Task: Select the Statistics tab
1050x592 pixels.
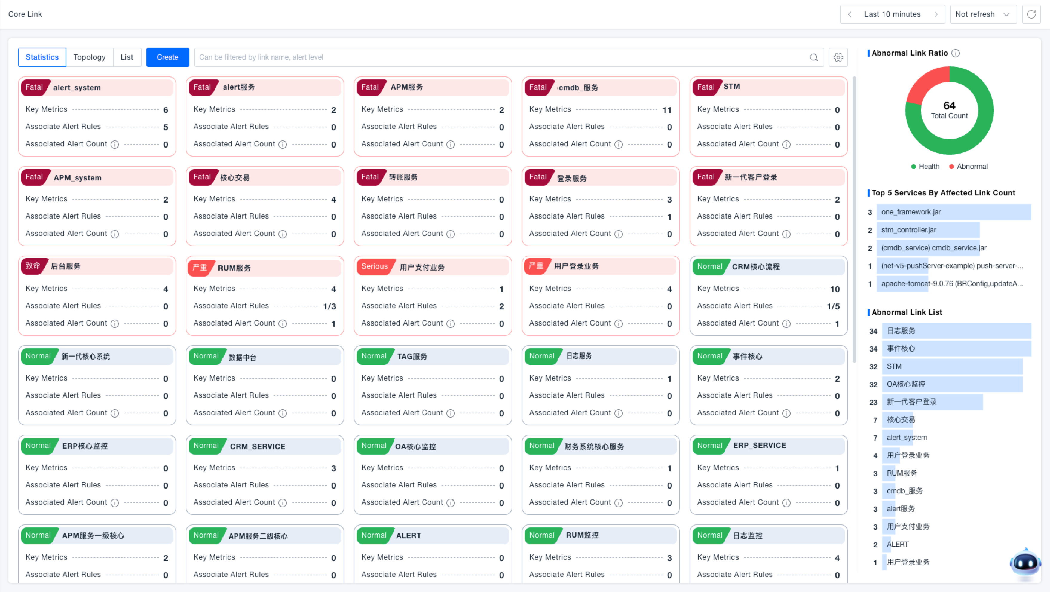Action: coord(42,57)
